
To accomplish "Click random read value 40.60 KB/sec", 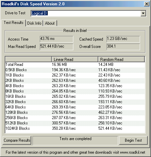I will [x=109, y=80].
